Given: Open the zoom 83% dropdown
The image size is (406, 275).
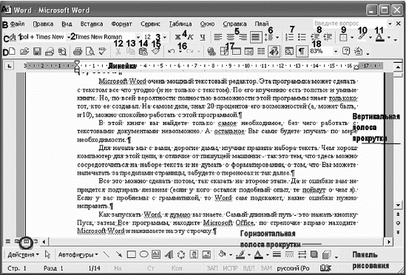Looking at the screenshot, I should 335,52.
